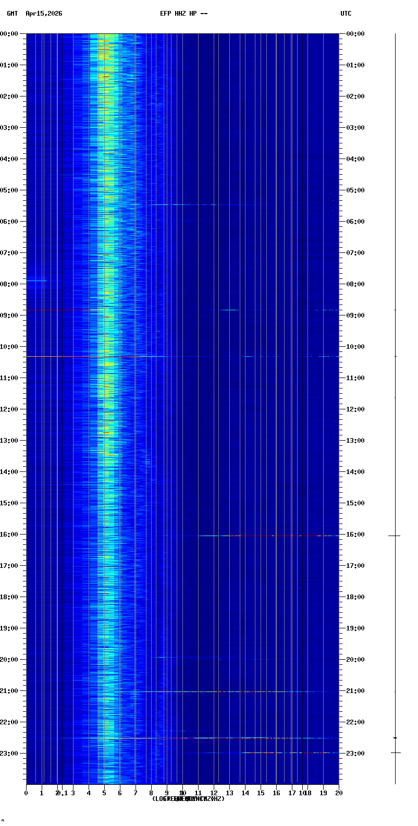This screenshot has width=418, height=826.
Task: Click the 05:00 label on right axis
Action: click(355, 190)
